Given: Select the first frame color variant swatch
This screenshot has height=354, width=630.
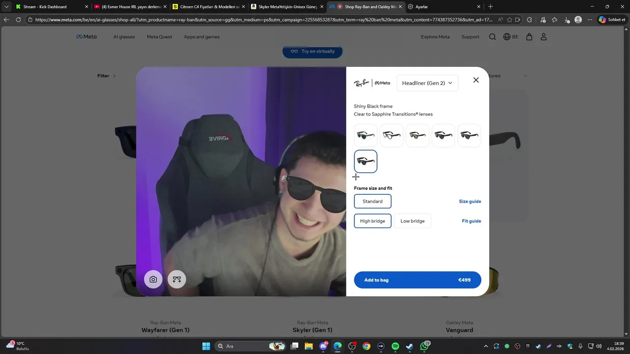Looking at the screenshot, I should (366, 135).
